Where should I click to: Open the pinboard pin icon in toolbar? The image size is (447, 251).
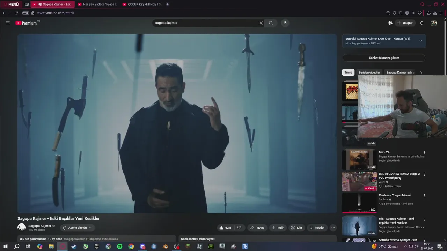pyautogui.click(x=394, y=13)
